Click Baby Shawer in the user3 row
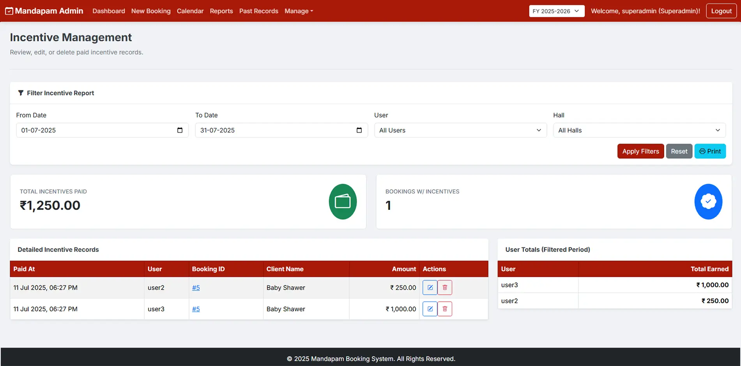Image resolution: width=741 pixels, height=366 pixels. click(x=286, y=309)
